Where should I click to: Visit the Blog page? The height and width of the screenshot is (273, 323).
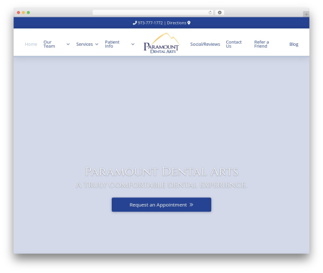pyautogui.click(x=294, y=45)
